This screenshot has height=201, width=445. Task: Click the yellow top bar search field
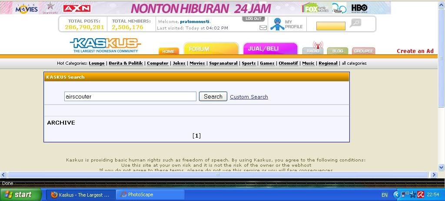331,26
